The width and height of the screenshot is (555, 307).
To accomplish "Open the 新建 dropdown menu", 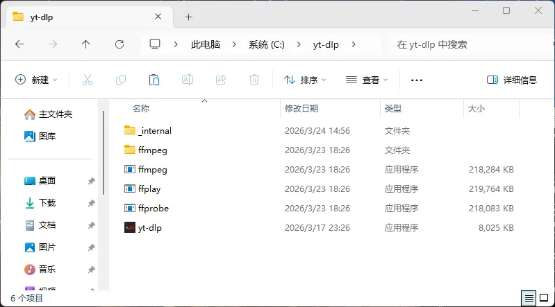I will (x=36, y=80).
